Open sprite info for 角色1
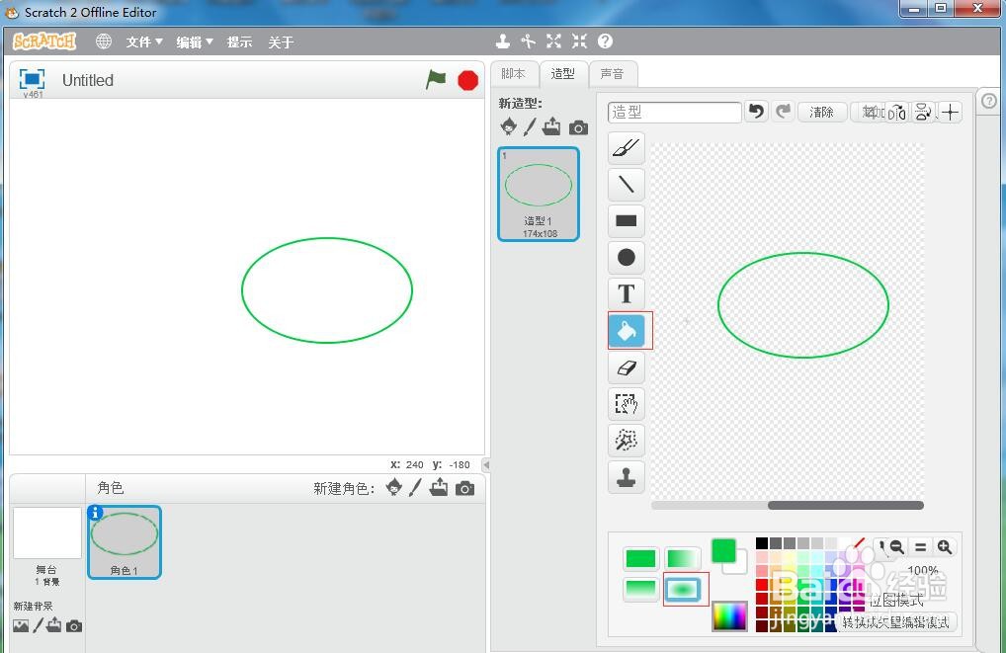This screenshot has width=1006, height=653. click(95, 513)
